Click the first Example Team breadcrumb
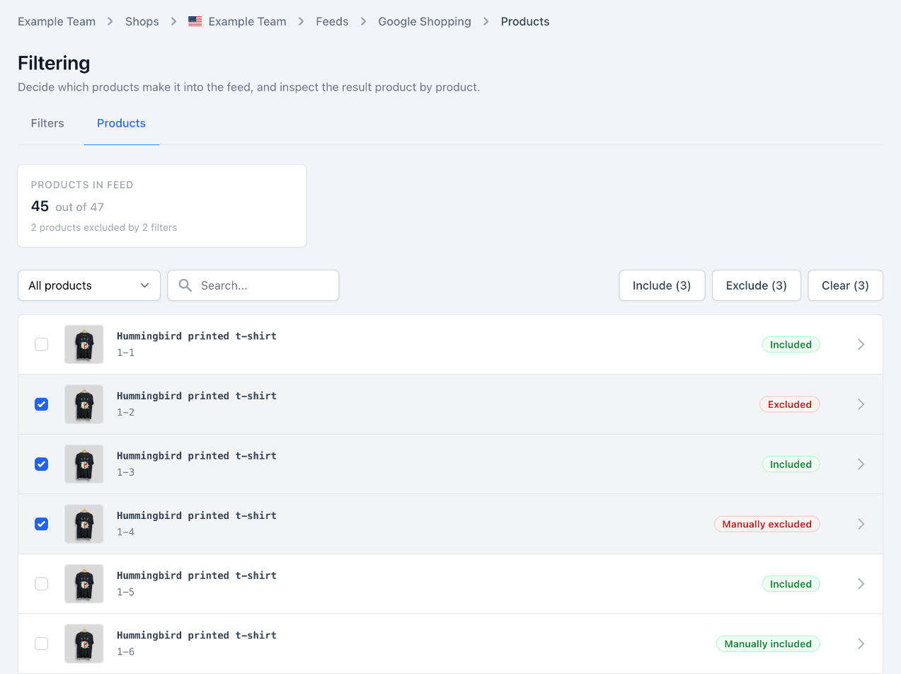901x674 pixels. pyautogui.click(x=57, y=21)
